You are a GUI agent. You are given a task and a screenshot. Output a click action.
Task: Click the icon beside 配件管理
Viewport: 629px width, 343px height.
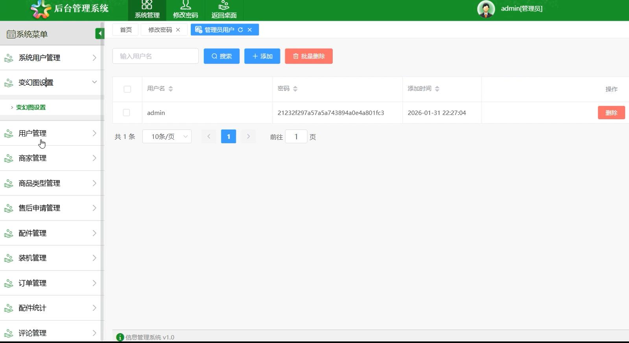(9, 234)
